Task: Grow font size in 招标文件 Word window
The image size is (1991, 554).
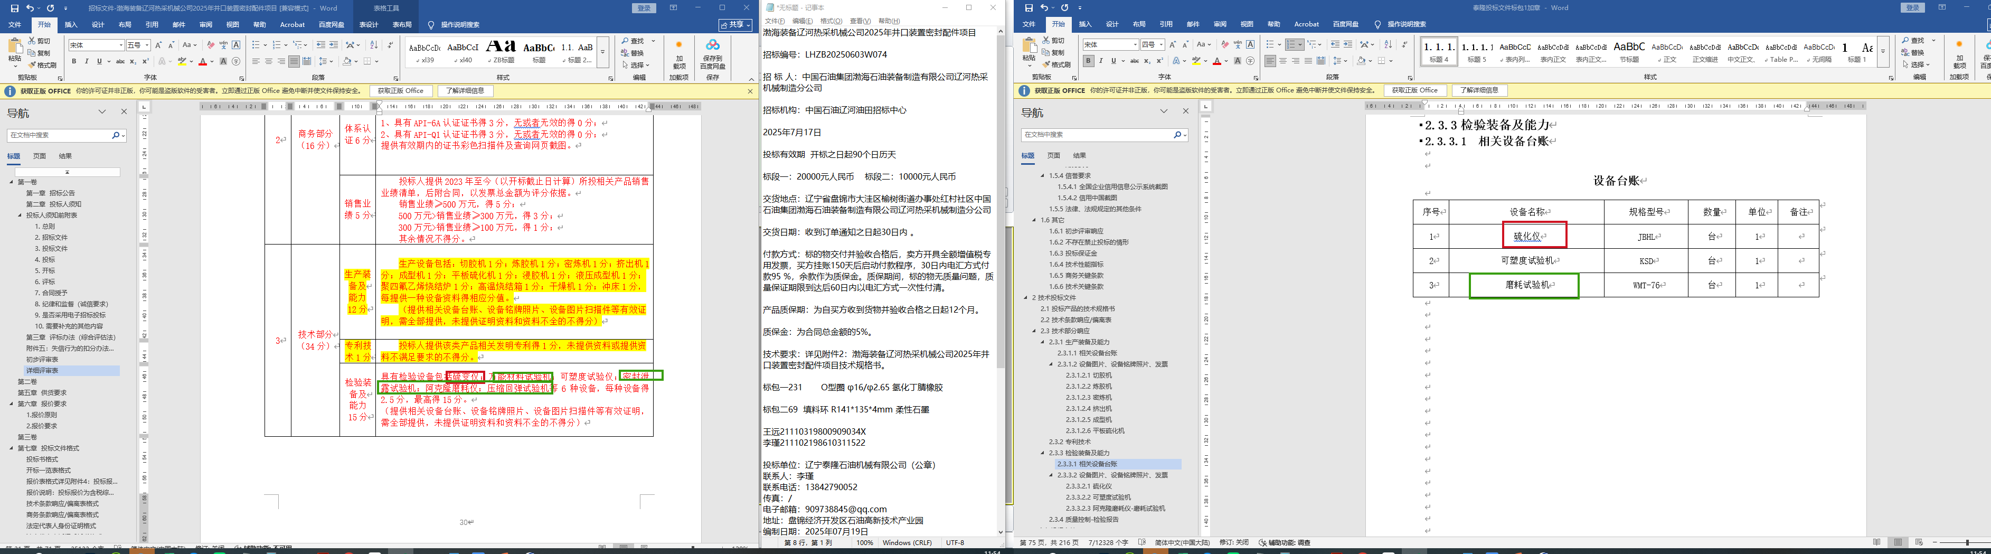Action: (158, 45)
